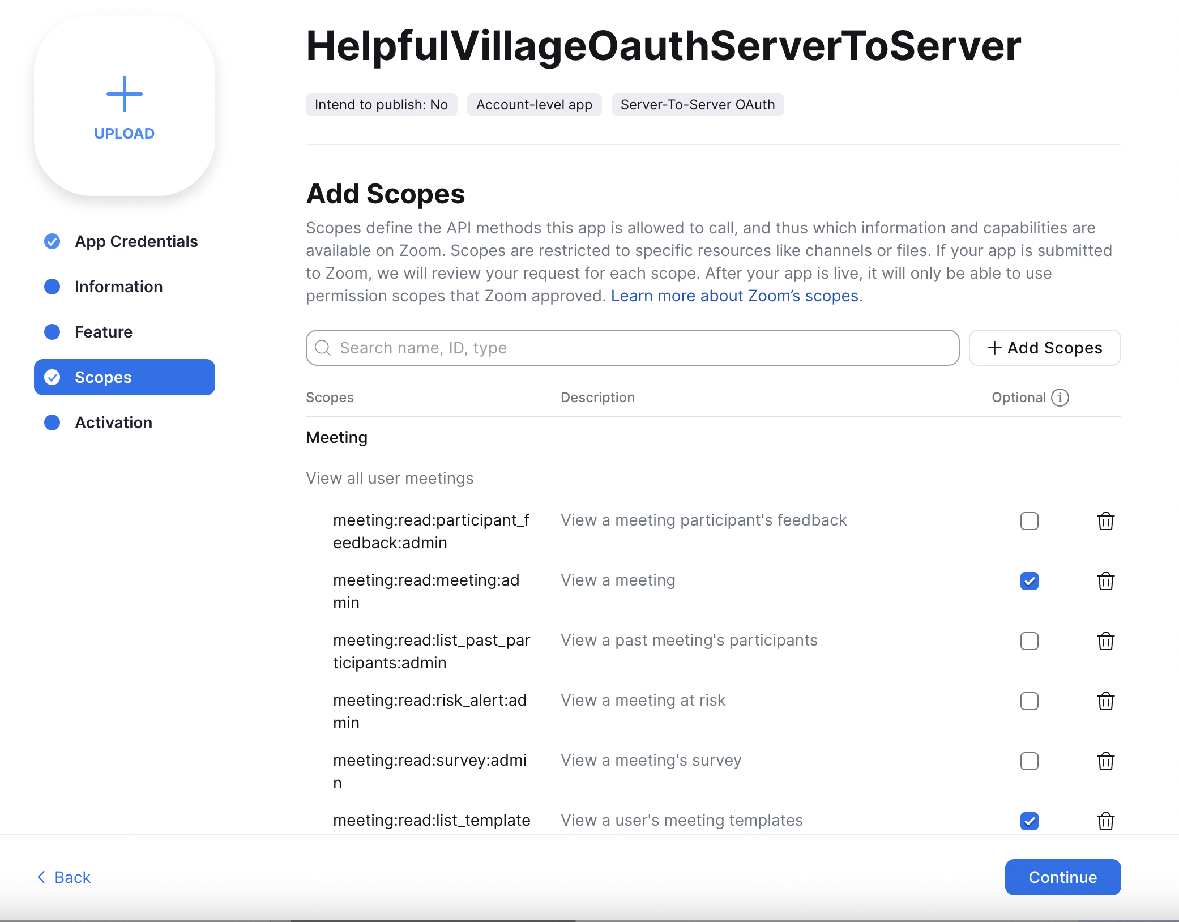Viewport: 1179px width, 922px height.
Task: Click the meeting:read:meeting:admin scope name
Action: pyautogui.click(x=426, y=591)
